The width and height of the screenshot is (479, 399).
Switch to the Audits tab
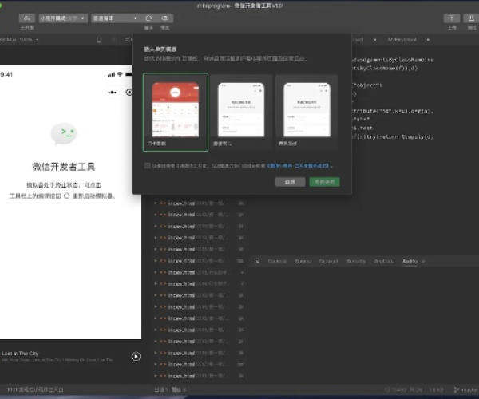(x=410, y=261)
